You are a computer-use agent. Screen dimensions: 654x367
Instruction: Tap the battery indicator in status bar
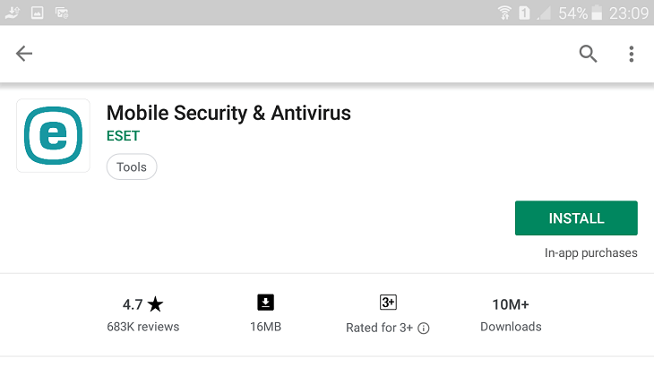click(x=597, y=13)
